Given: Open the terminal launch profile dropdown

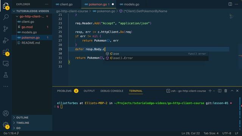Looking at the screenshot, I should click(214, 91).
